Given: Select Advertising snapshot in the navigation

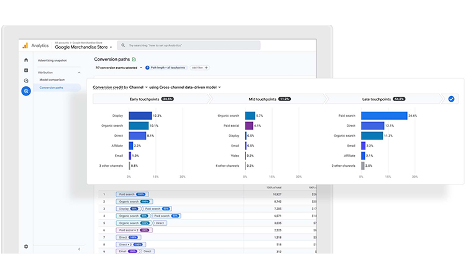Looking at the screenshot, I should pyautogui.click(x=52, y=60).
